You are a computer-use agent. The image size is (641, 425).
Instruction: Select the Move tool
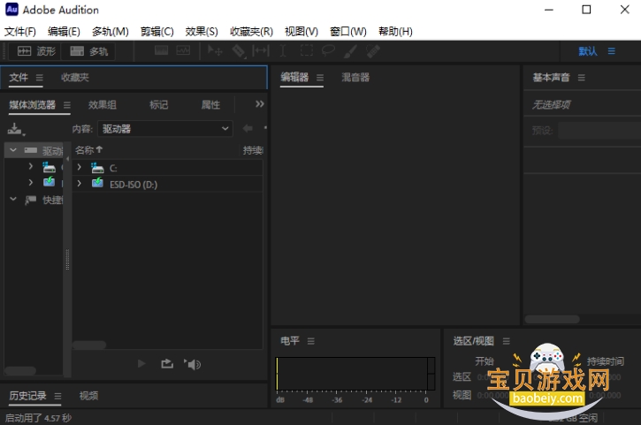pyautogui.click(x=215, y=50)
